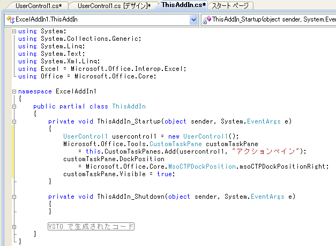Click the 'using System.Text;' line

coord(51,54)
